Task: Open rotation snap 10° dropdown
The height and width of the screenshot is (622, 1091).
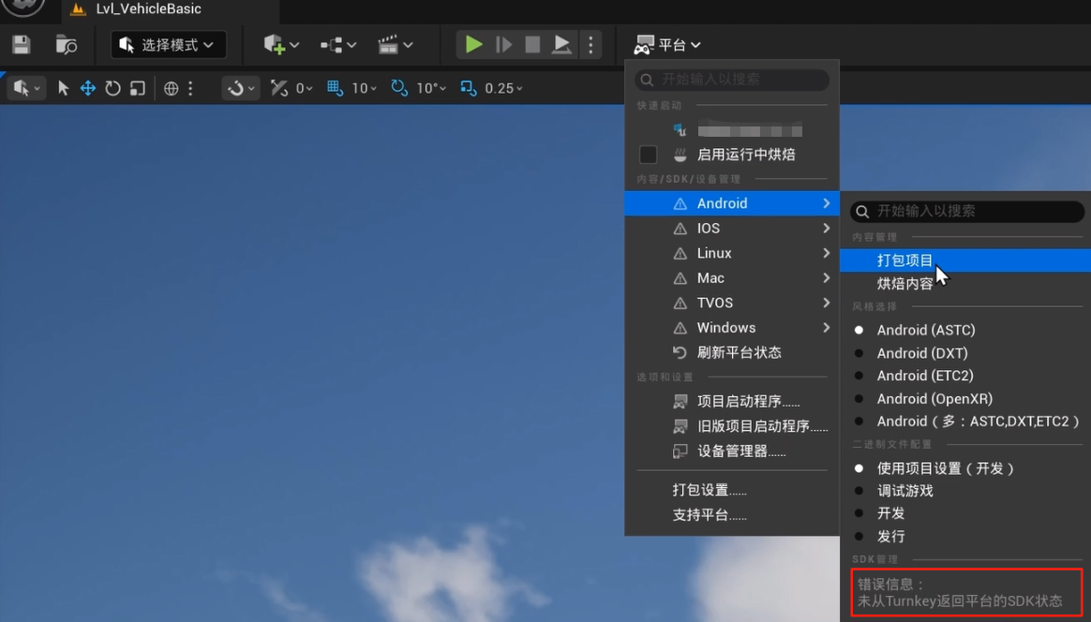Action: point(431,88)
